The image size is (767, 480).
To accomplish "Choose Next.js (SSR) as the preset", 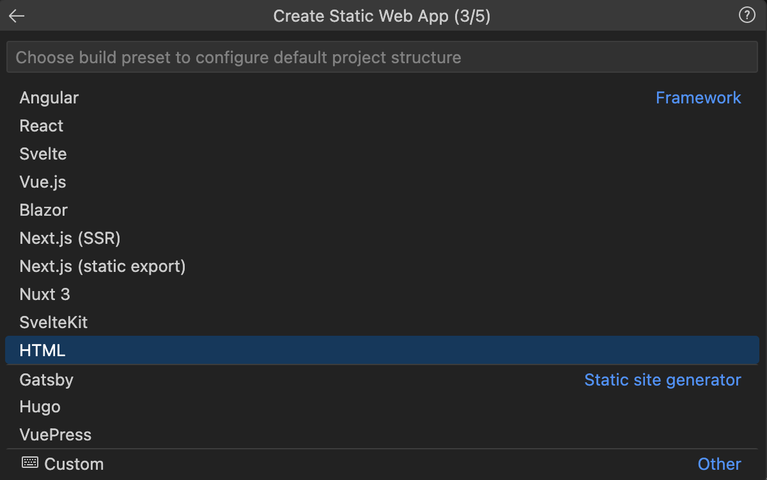I will 70,238.
